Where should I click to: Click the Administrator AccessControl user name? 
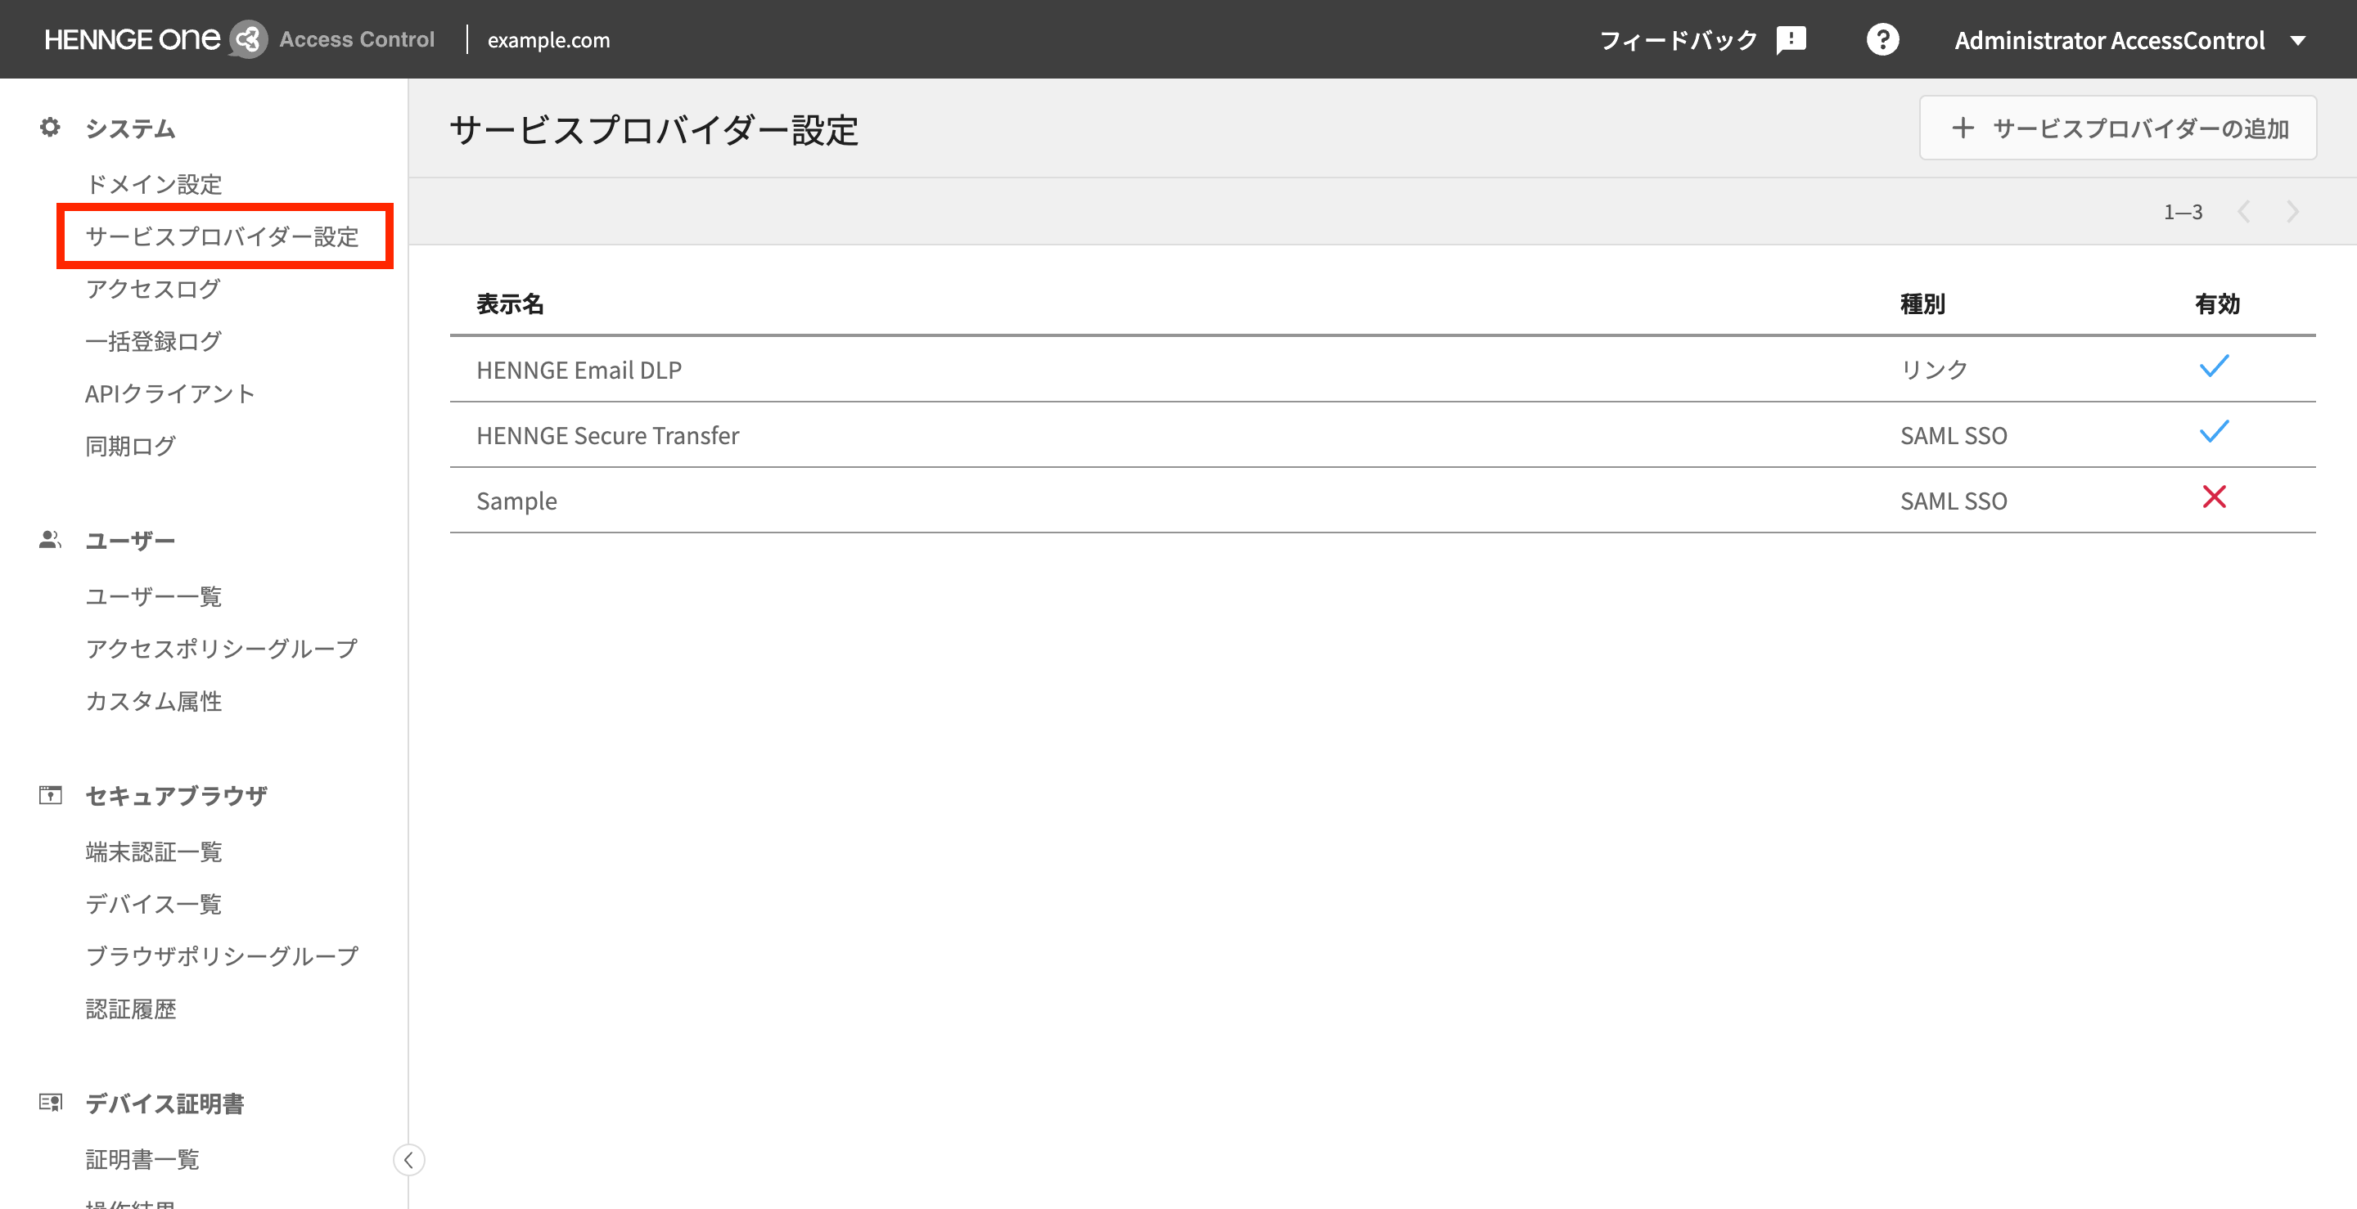pos(2109,40)
